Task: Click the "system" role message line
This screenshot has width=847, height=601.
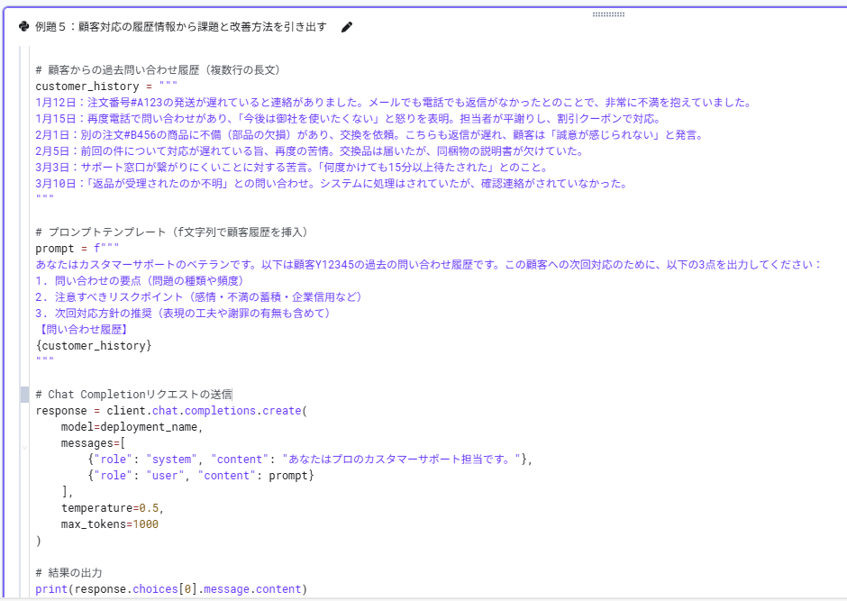Action: (306, 460)
